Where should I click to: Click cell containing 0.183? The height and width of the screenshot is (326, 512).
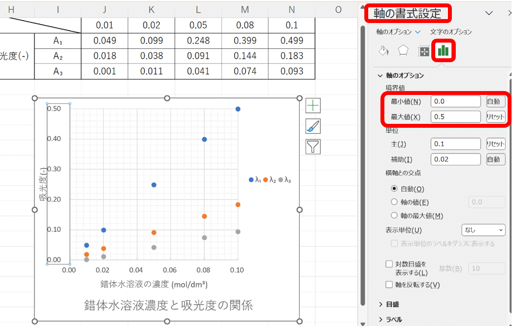[x=291, y=56]
